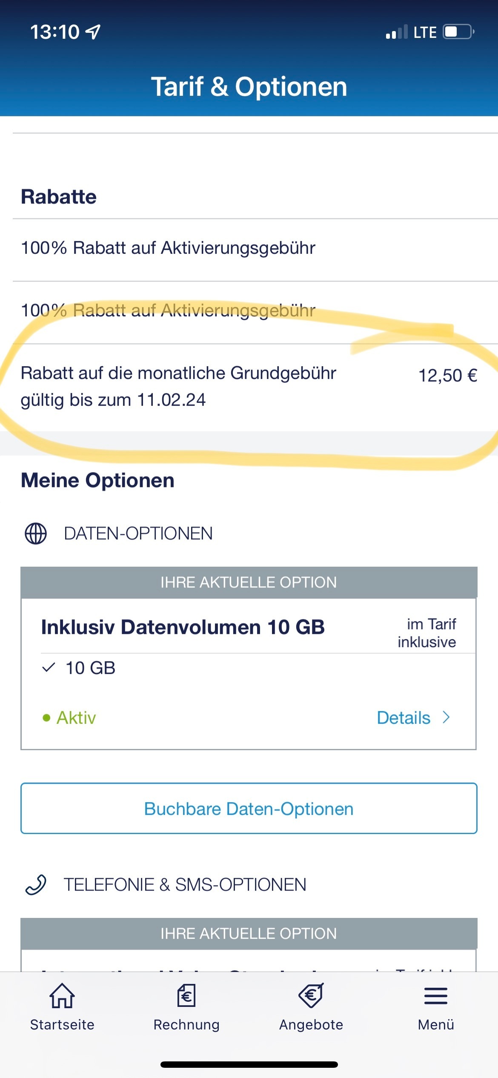
Task: Tap the DATEN-OPTIONEN section header
Action: tap(138, 533)
